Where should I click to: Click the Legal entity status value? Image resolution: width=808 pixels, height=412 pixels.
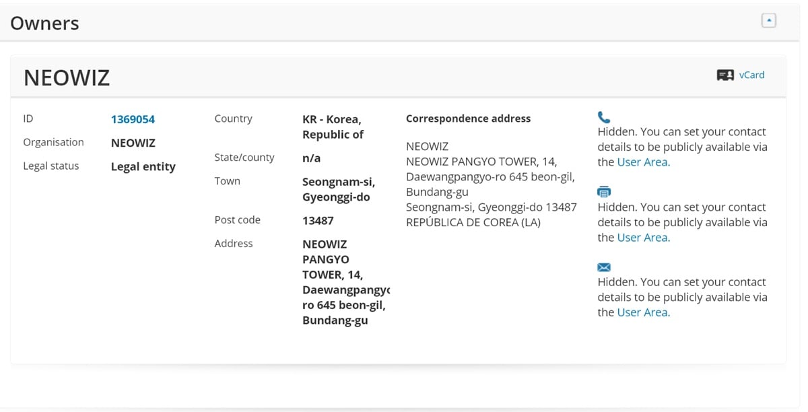(143, 167)
